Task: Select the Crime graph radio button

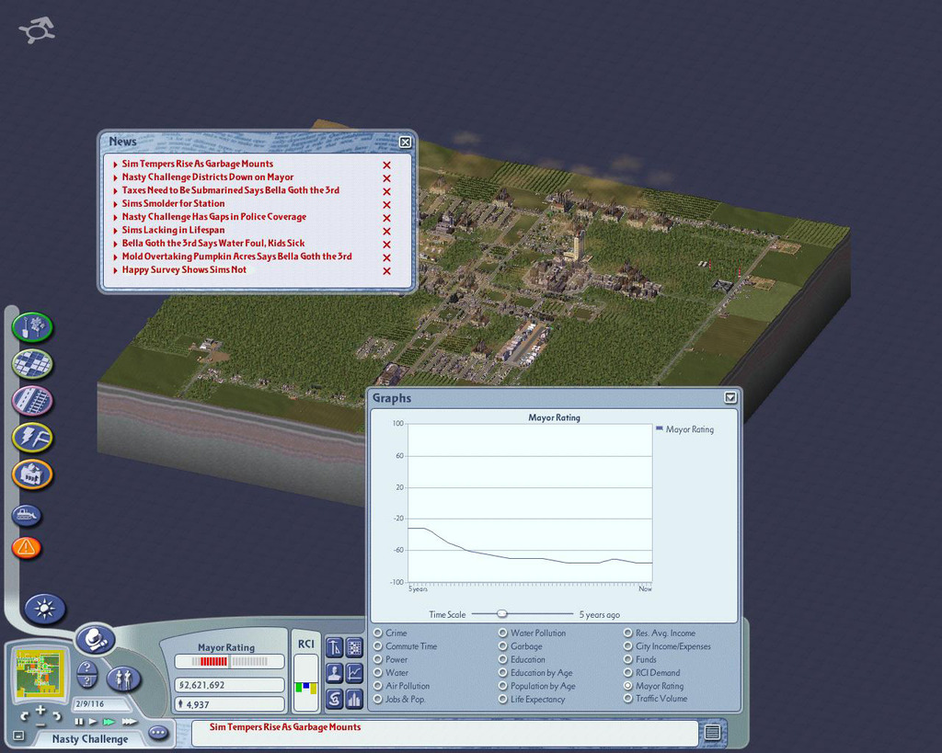Action: tap(378, 633)
